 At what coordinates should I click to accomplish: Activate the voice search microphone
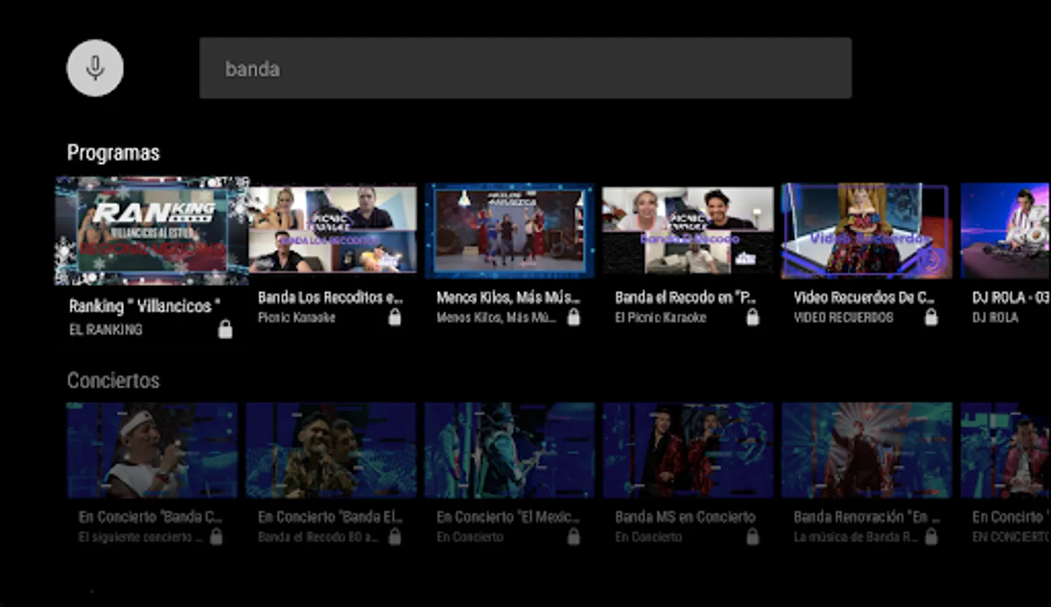coord(95,68)
